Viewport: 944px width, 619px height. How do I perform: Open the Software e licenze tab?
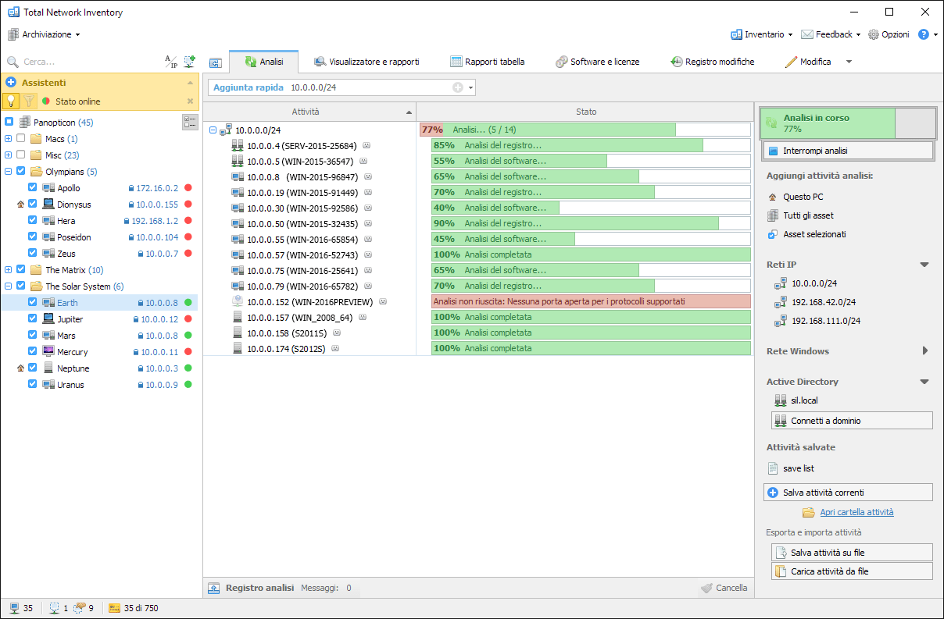pyautogui.click(x=597, y=62)
